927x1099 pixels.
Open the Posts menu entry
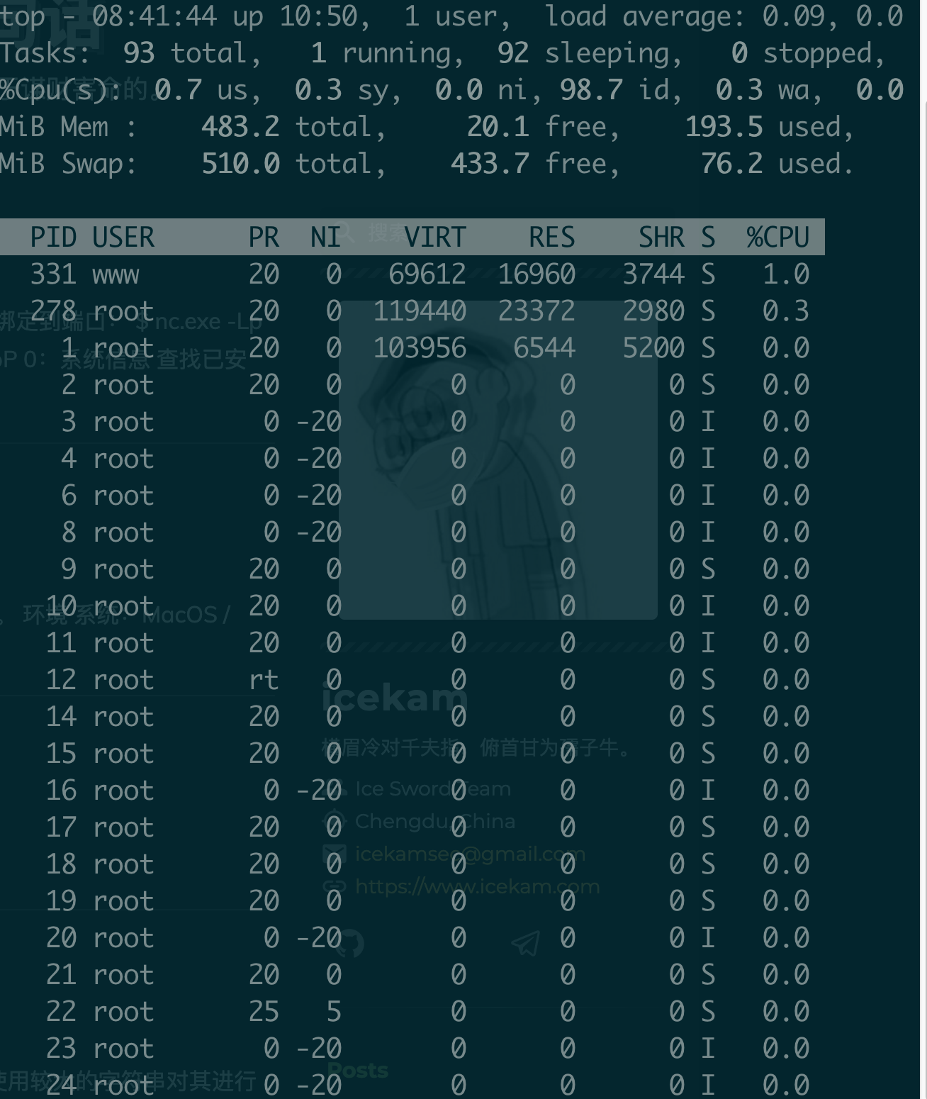(356, 1071)
